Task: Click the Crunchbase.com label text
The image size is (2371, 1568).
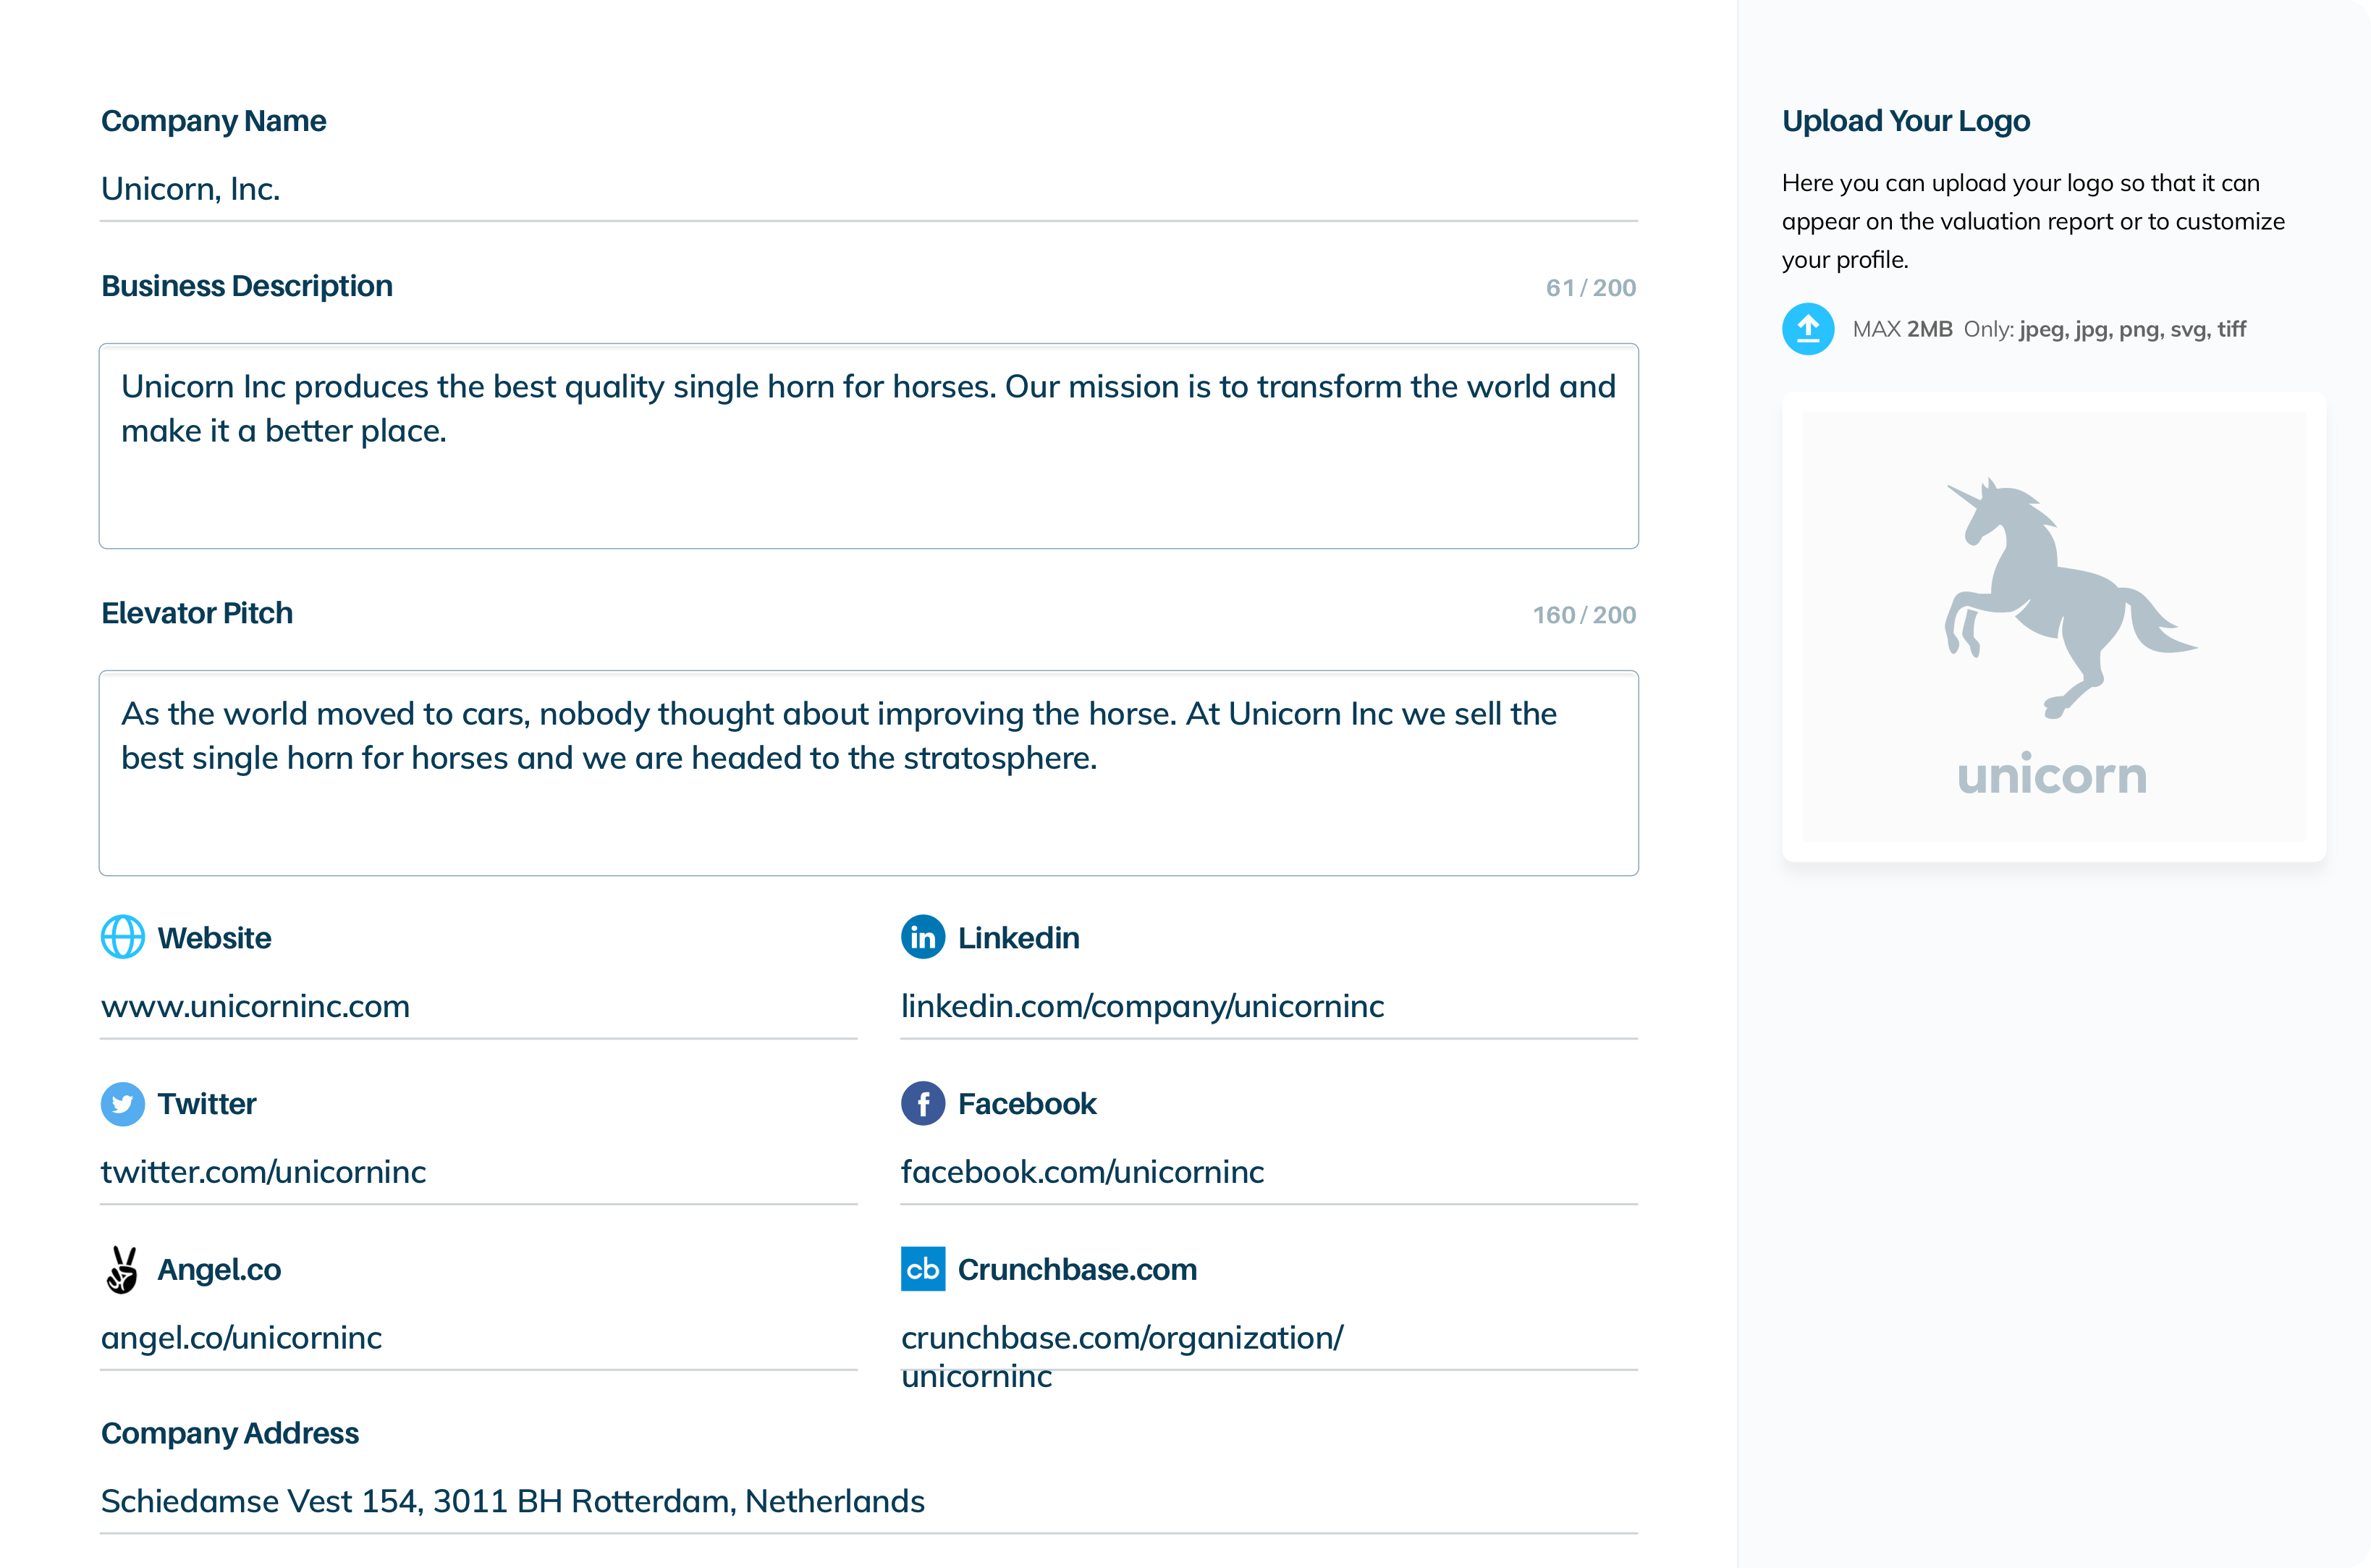Action: pyautogui.click(x=1078, y=1270)
